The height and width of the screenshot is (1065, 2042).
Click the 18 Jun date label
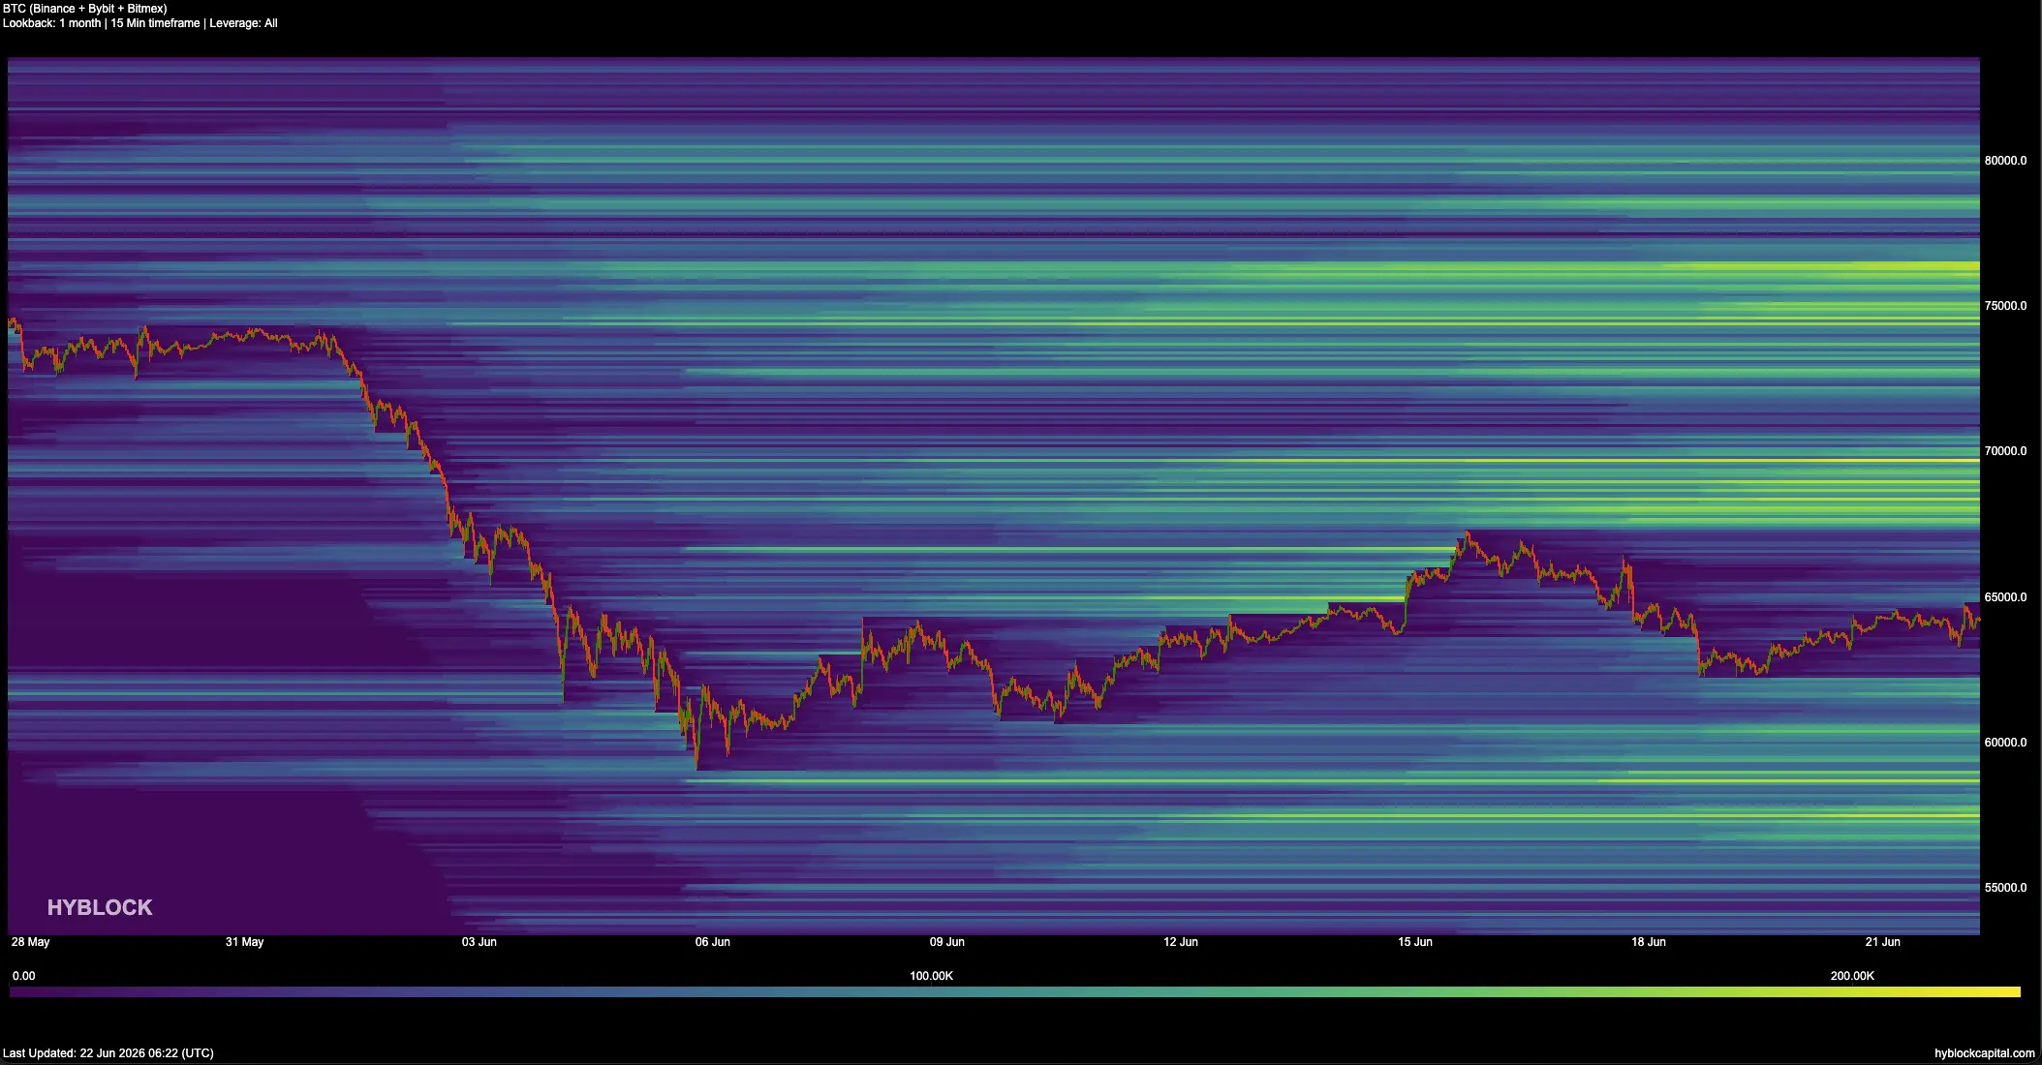click(x=1648, y=942)
